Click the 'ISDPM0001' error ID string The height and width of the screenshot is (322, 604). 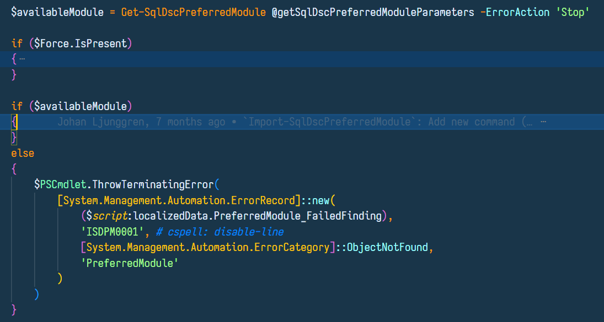(112, 232)
